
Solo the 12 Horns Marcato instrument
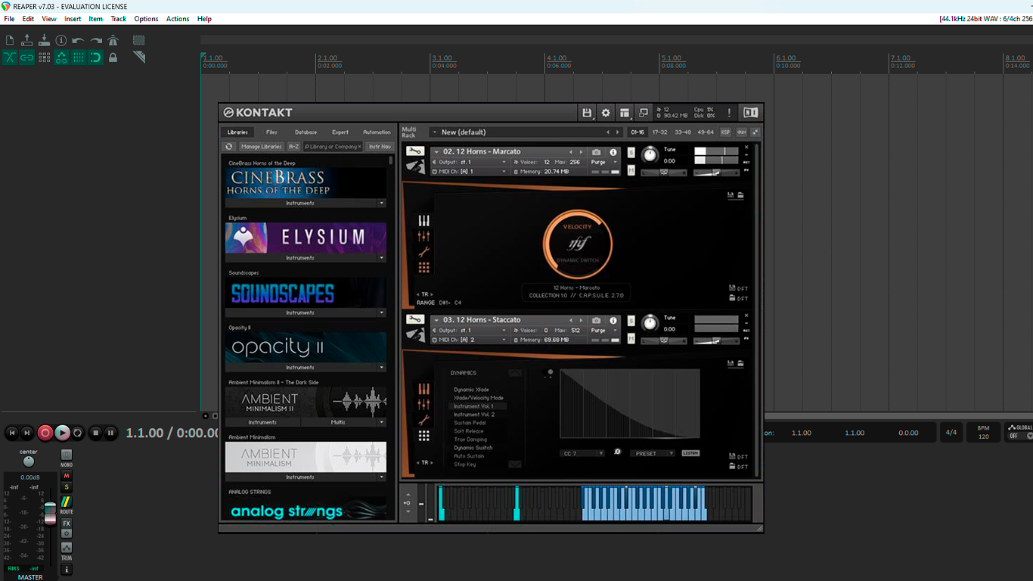tap(631, 152)
